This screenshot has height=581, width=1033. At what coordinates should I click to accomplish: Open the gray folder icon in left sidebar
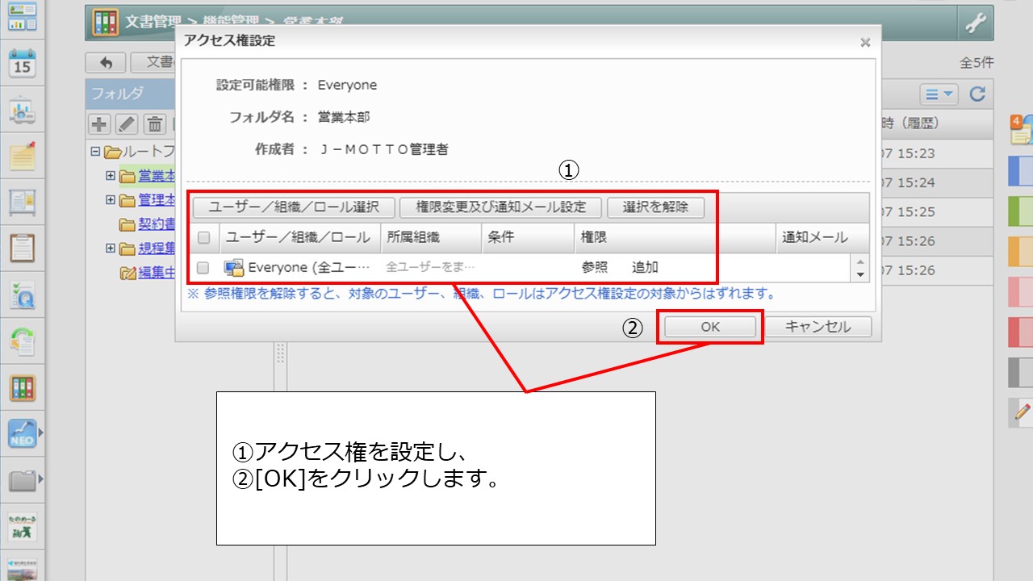pyautogui.click(x=23, y=482)
